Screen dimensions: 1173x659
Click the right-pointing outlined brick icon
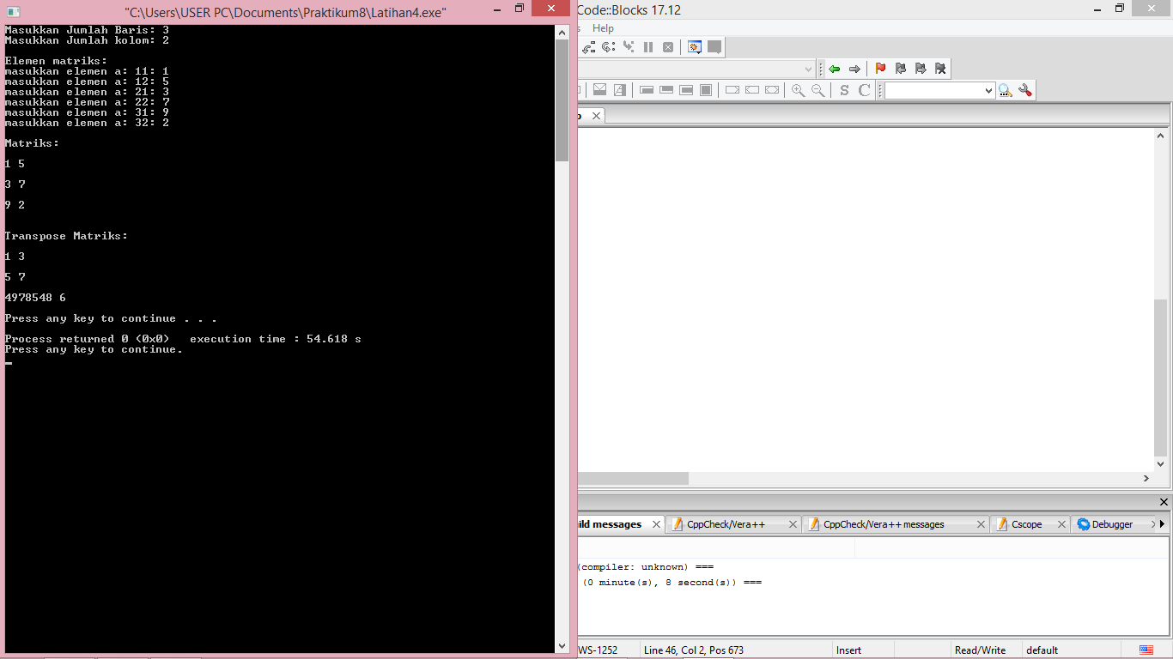tap(732, 89)
